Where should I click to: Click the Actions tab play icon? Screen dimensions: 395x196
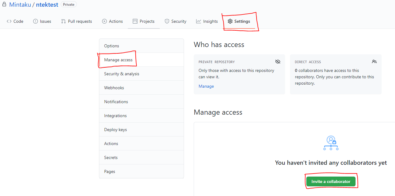click(104, 21)
